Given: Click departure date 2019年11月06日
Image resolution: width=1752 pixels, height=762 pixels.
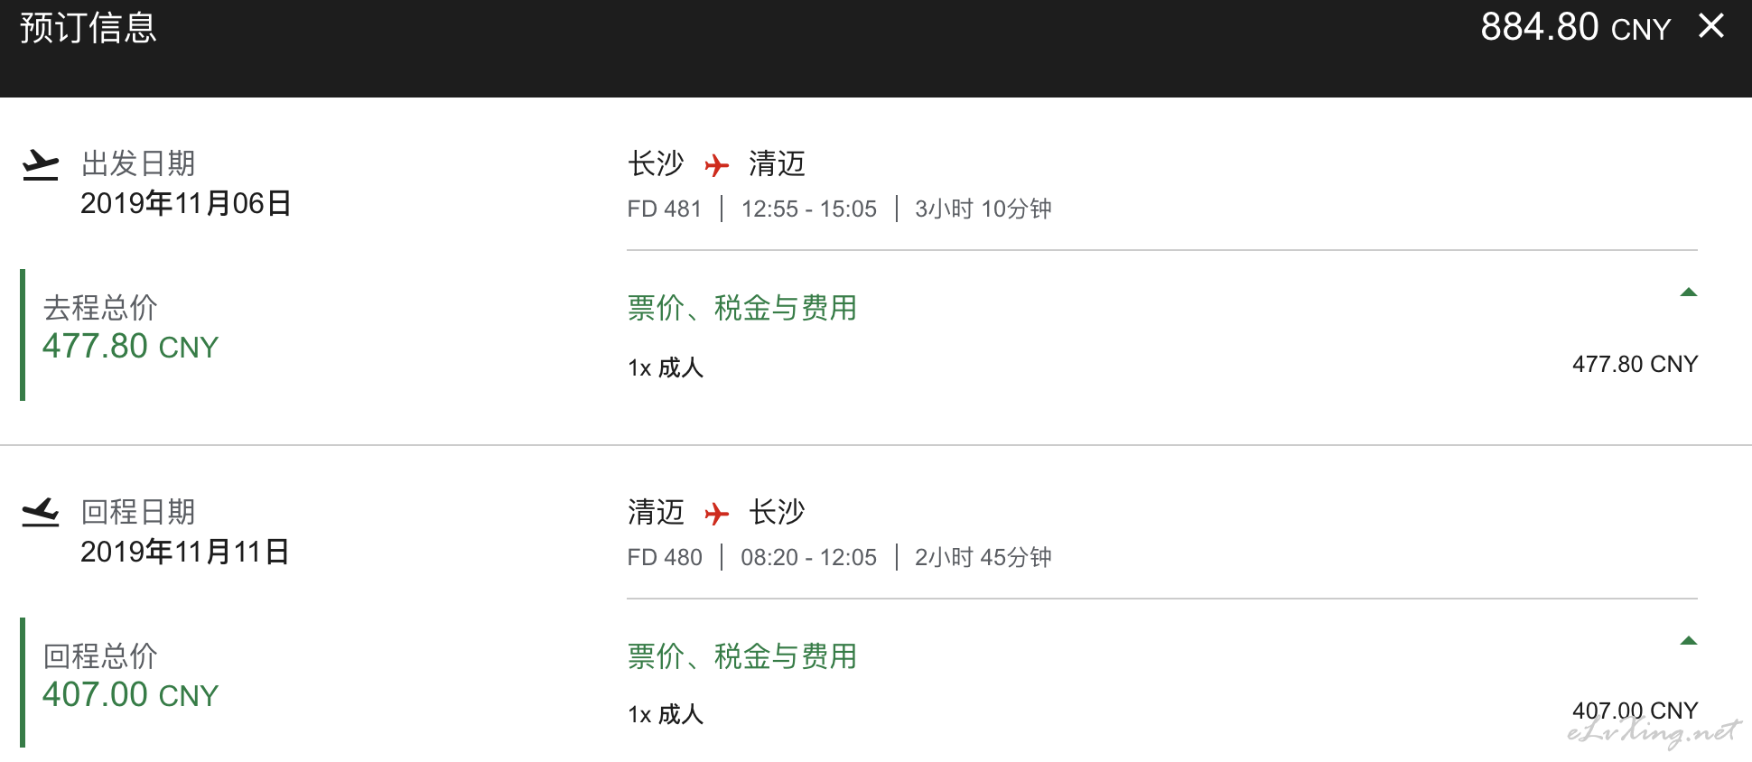Looking at the screenshot, I should point(186,203).
